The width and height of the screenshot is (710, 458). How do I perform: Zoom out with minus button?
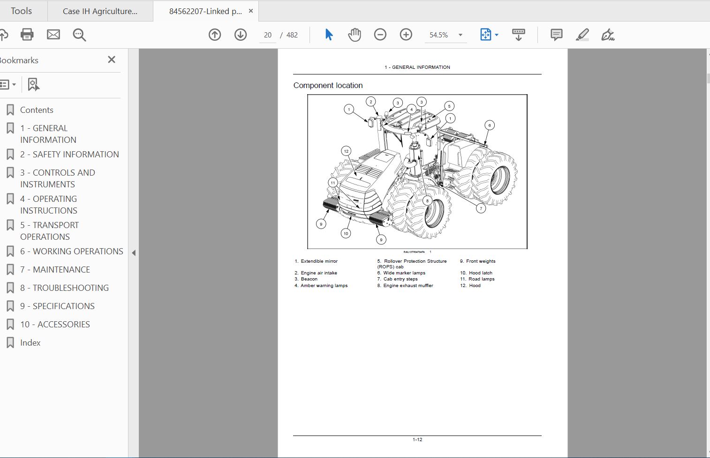coord(380,35)
